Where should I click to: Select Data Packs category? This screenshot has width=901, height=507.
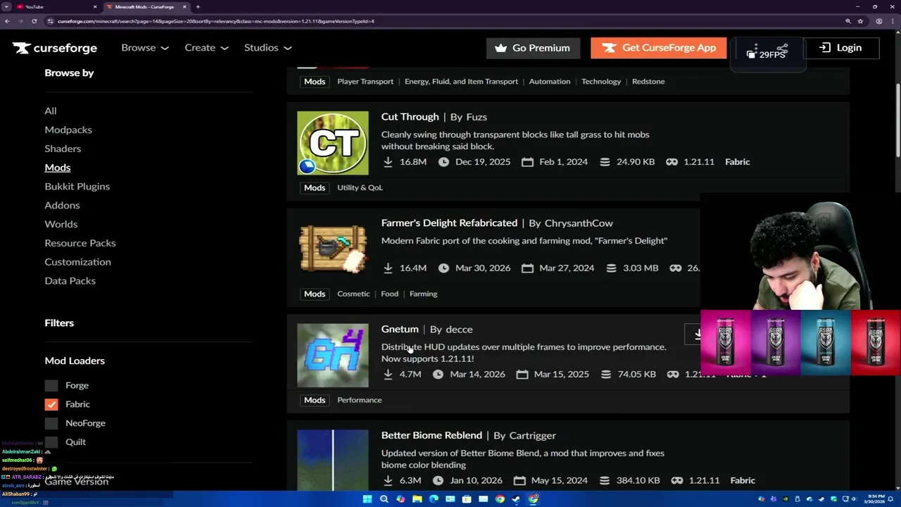pos(70,281)
